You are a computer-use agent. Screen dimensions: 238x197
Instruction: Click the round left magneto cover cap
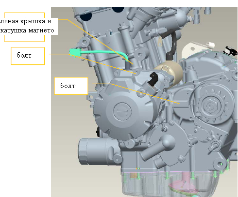(122, 111)
